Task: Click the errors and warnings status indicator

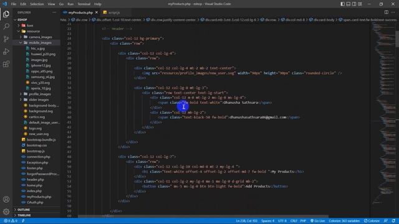Action: [x=11, y=221]
